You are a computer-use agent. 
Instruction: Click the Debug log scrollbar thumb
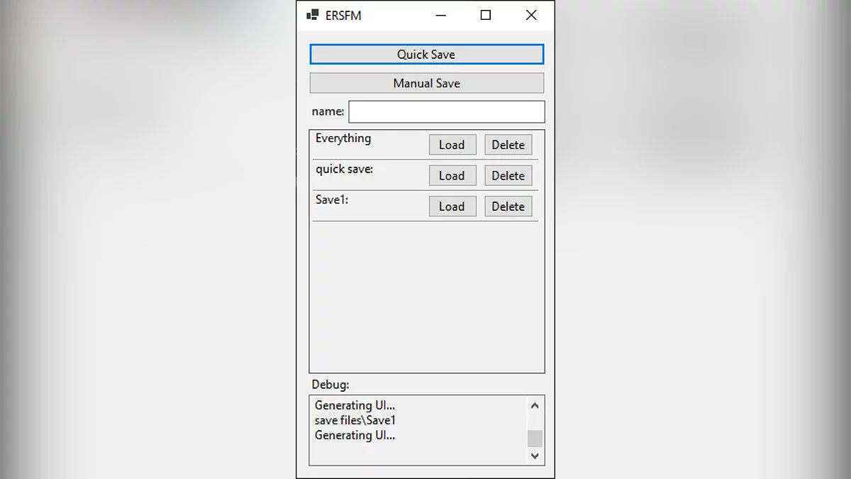[535, 438]
